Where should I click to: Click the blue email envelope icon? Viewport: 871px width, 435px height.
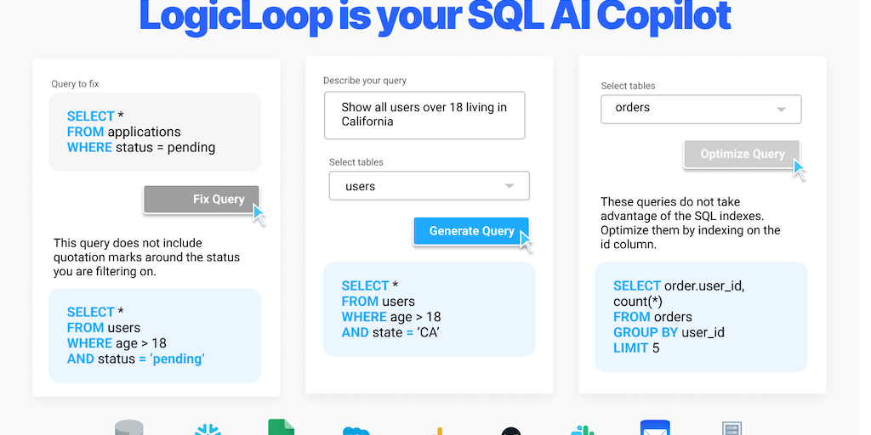[656, 427]
